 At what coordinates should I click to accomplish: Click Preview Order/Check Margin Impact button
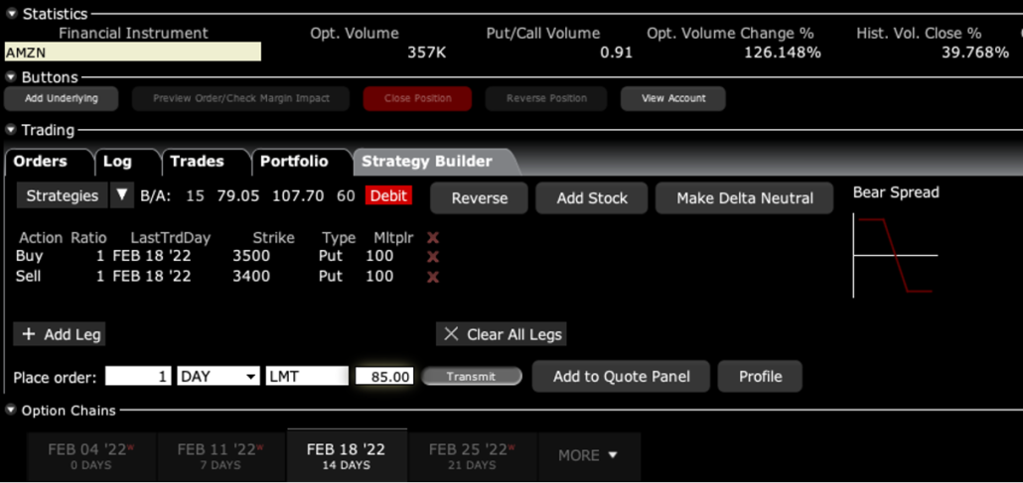240,98
